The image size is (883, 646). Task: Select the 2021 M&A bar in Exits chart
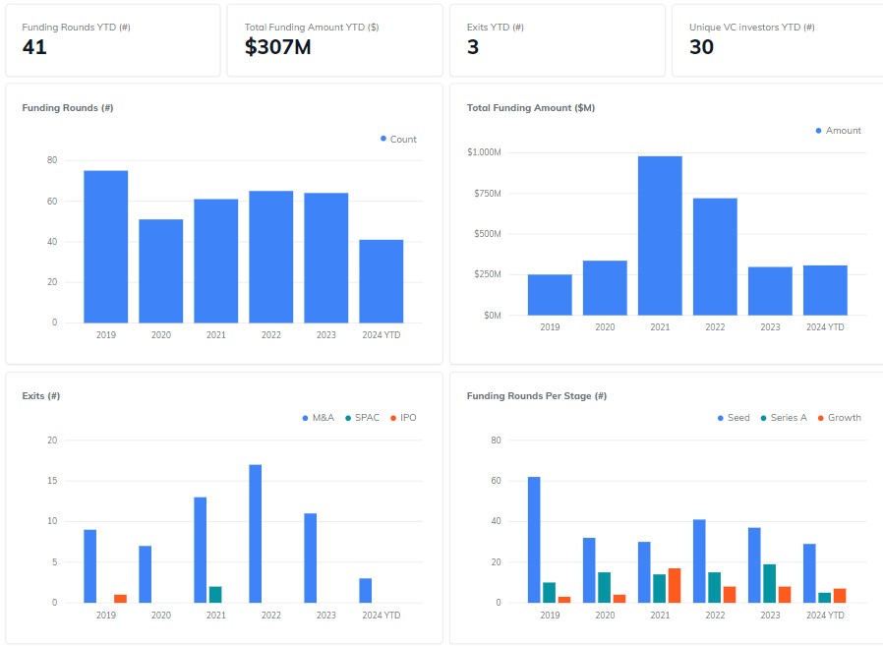tap(201, 550)
